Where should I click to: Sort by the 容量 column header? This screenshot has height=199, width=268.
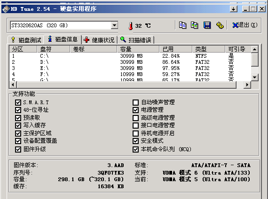point(138,49)
